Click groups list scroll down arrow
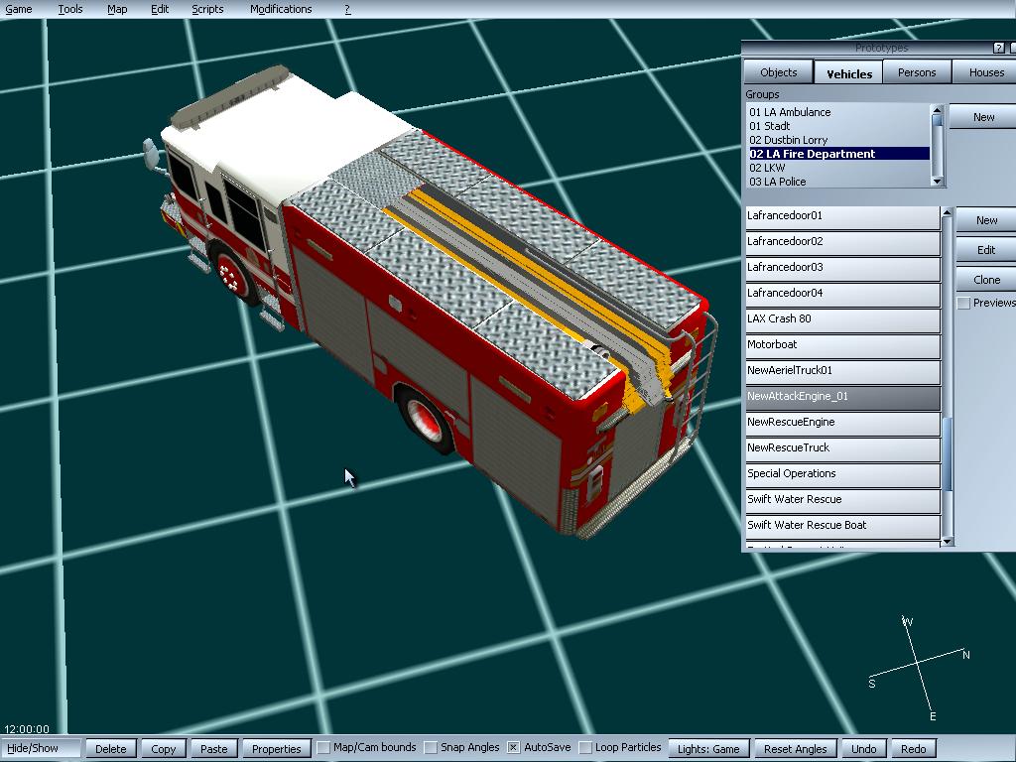1016x762 pixels. (x=937, y=182)
